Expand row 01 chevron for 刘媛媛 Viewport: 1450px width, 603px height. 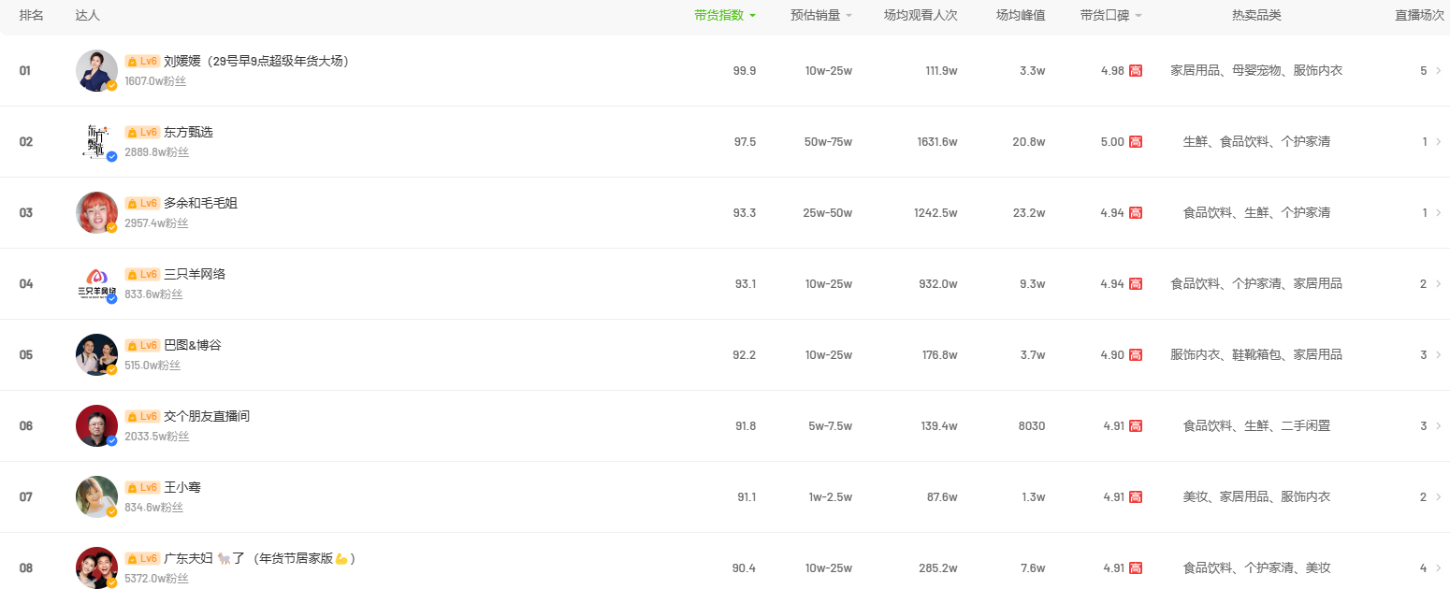coord(1438,70)
